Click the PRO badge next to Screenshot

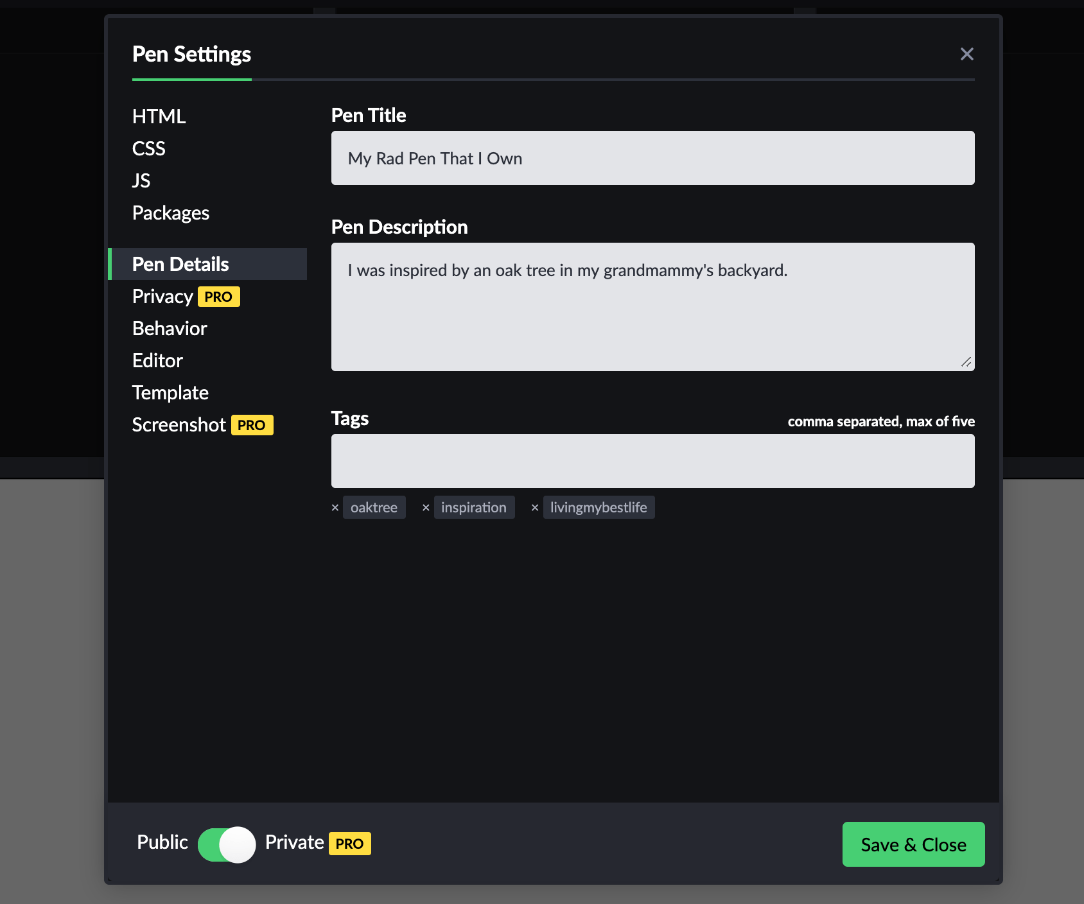click(252, 424)
